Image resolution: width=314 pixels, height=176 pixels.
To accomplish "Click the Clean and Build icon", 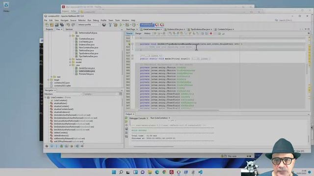I will 116,25.
